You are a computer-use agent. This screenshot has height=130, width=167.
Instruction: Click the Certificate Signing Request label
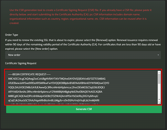click(21, 63)
